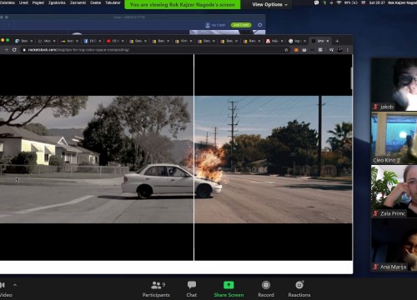Switch to the YouTube browser tab
Screen dimensions: 417x300
(114, 41)
